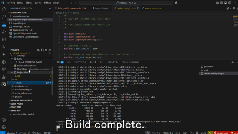Open New Project Wizard
Viewport: 238px width, 134px height.
[22, 26]
